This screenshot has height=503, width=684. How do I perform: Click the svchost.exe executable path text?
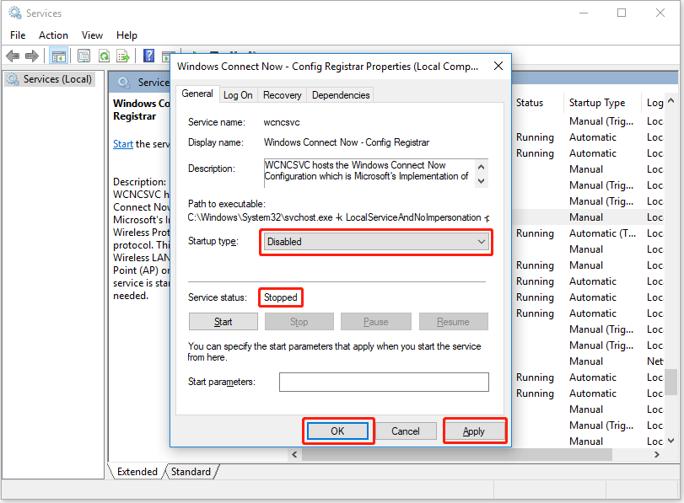tap(338, 217)
